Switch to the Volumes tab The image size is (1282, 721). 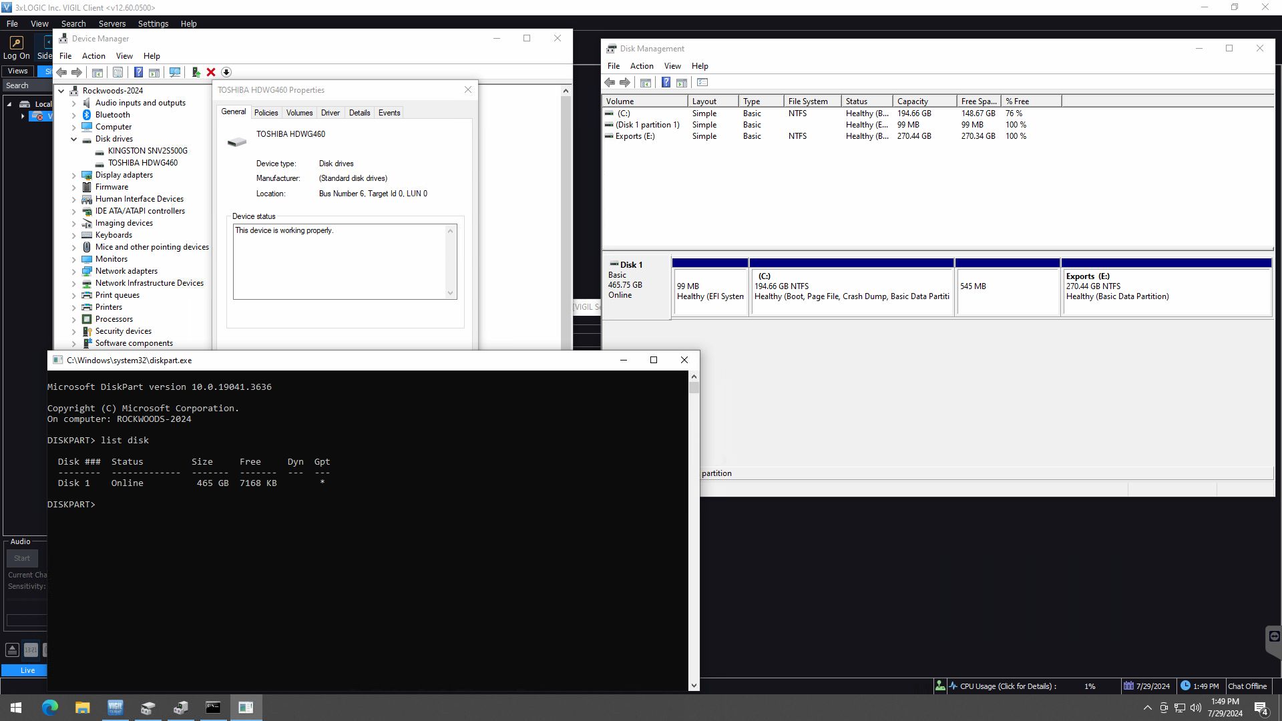point(299,113)
